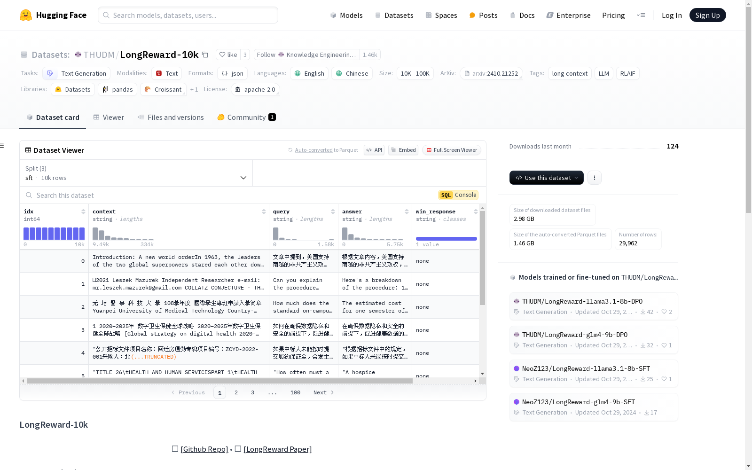
Task: Open more options next to Use this dataset
Action: (595, 178)
